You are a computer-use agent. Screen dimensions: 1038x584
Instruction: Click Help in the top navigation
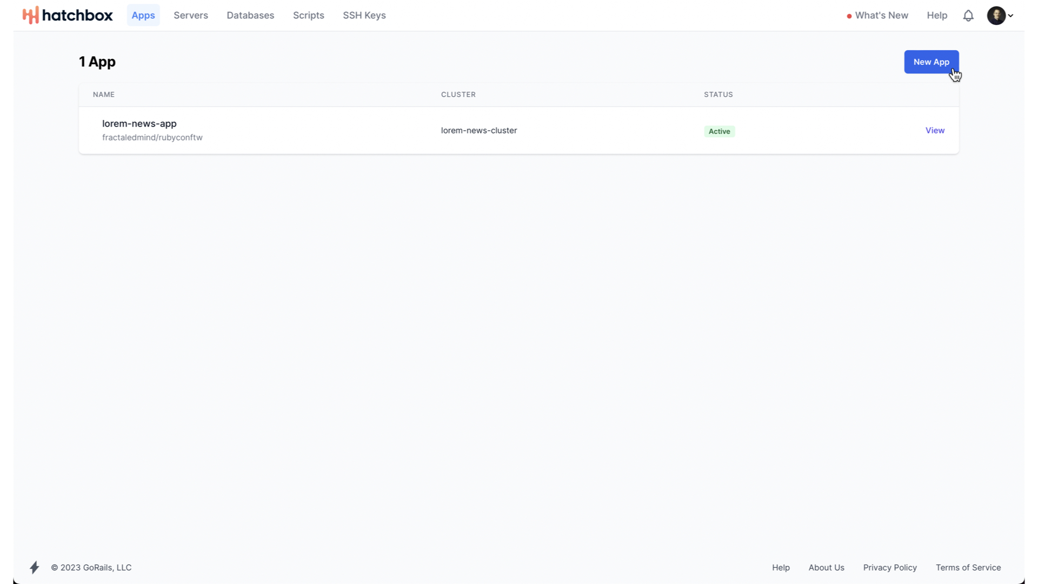(x=937, y=15)
